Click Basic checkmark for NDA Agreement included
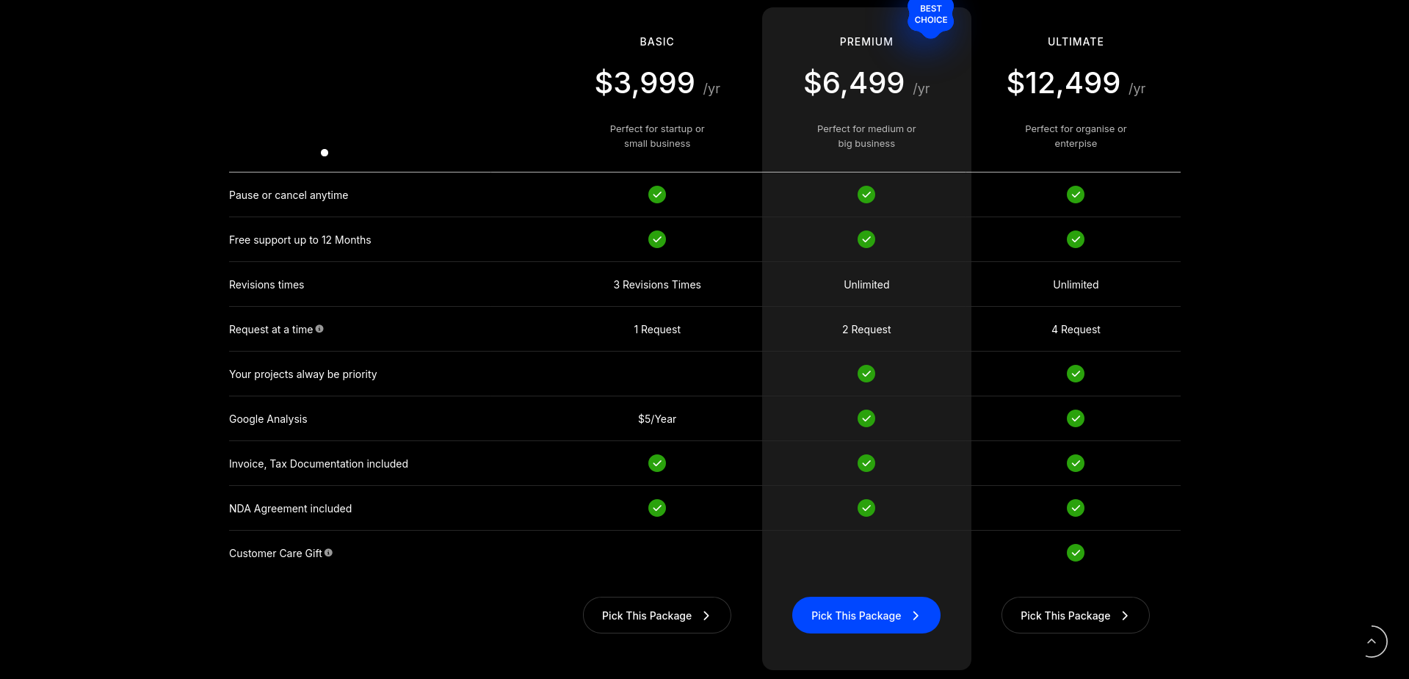Viewport: 1409px width, 679px height. click(657, 508)
